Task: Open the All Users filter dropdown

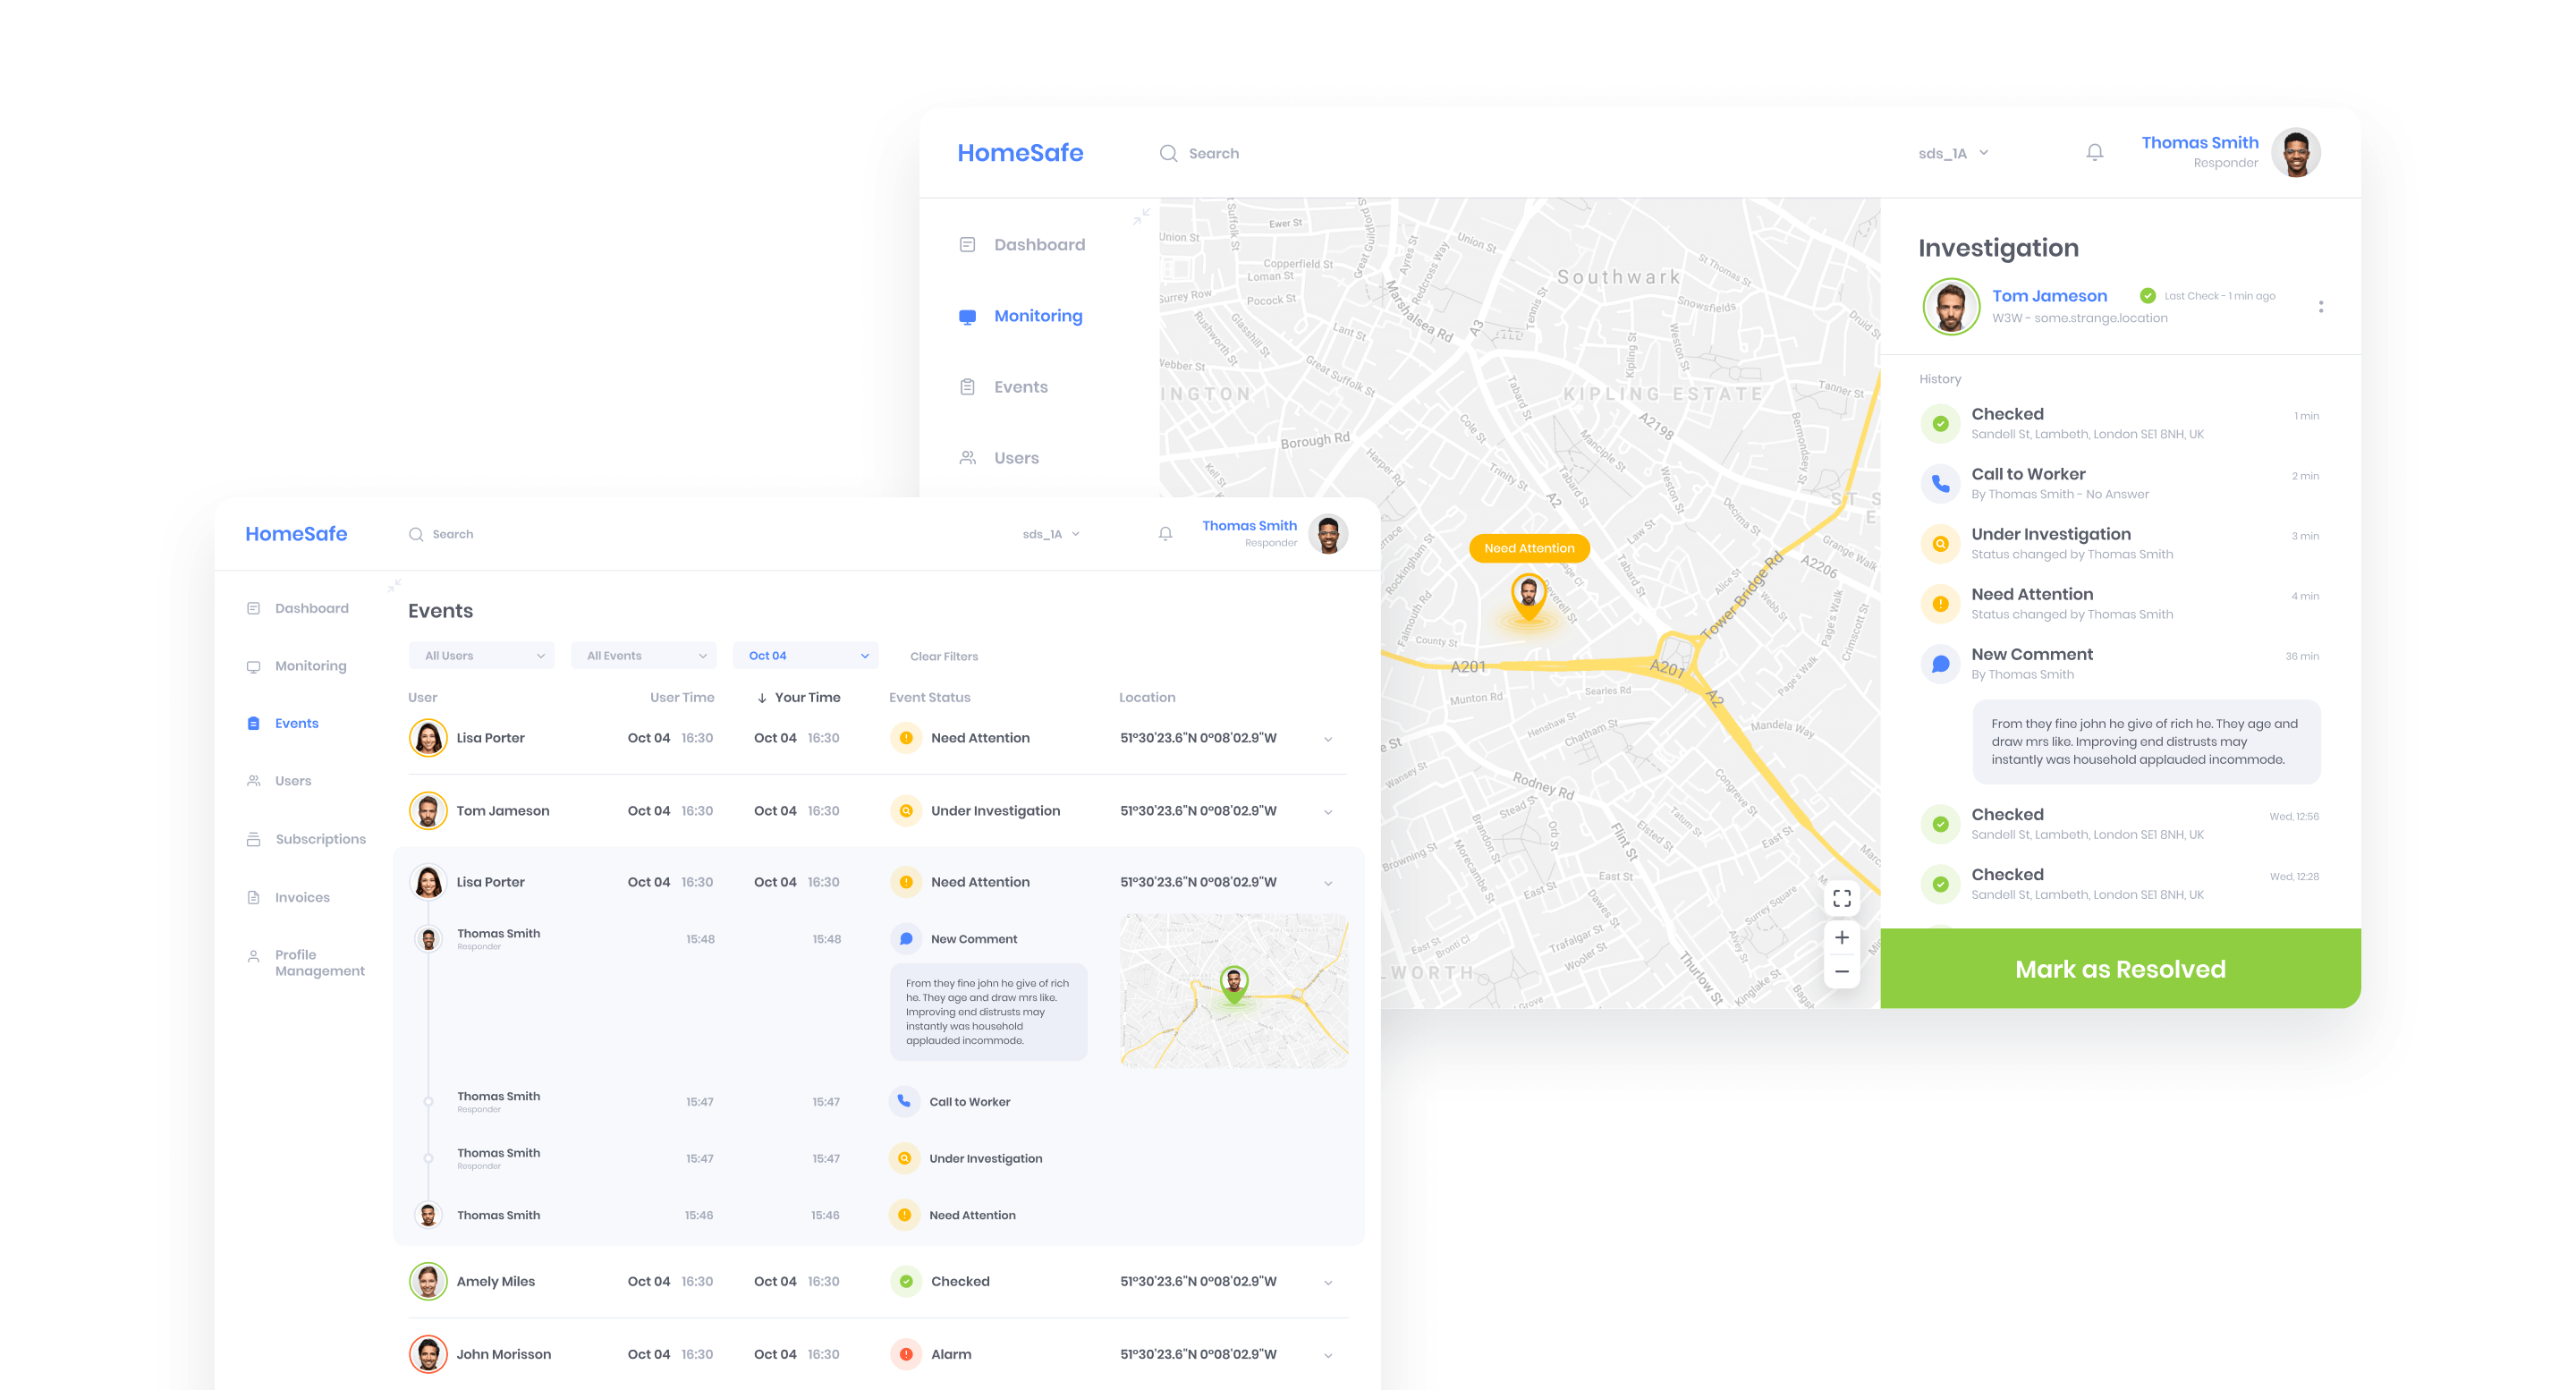Action: 482,656
